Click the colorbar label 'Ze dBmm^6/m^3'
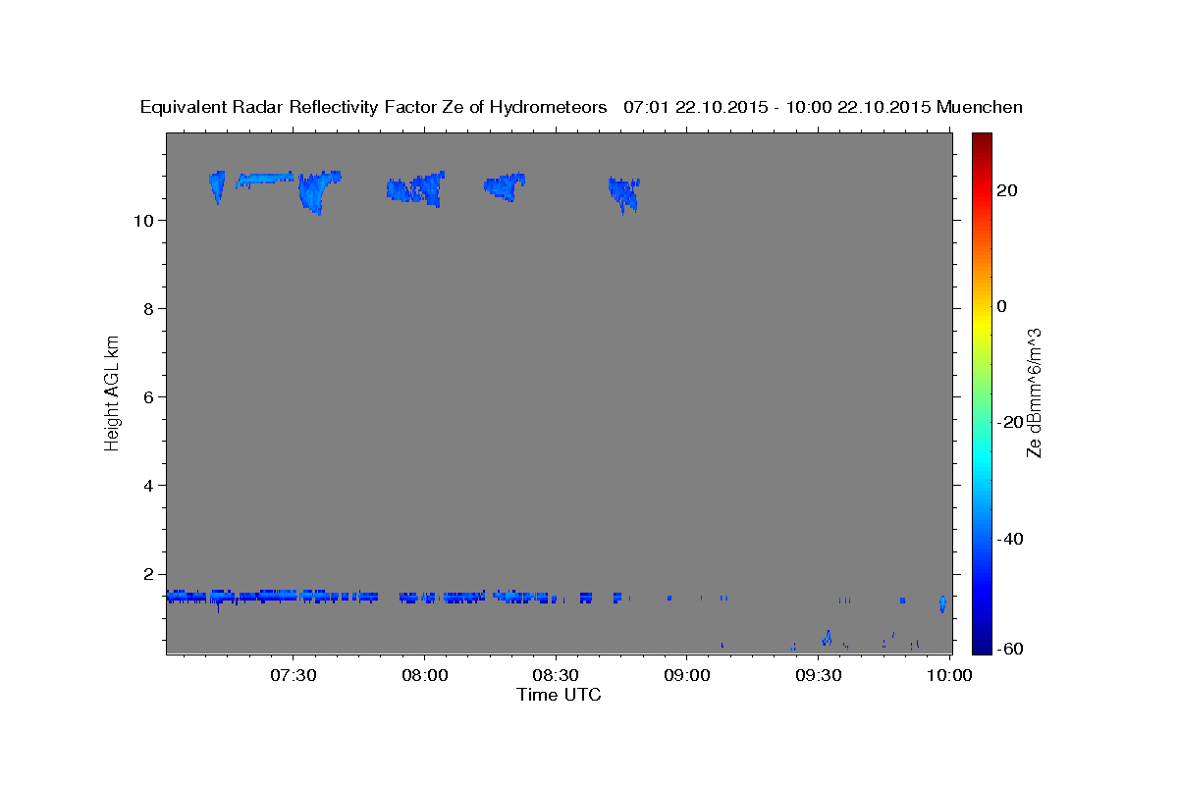The height and width of the screenshot is (785, 1178). point(1034,392)
